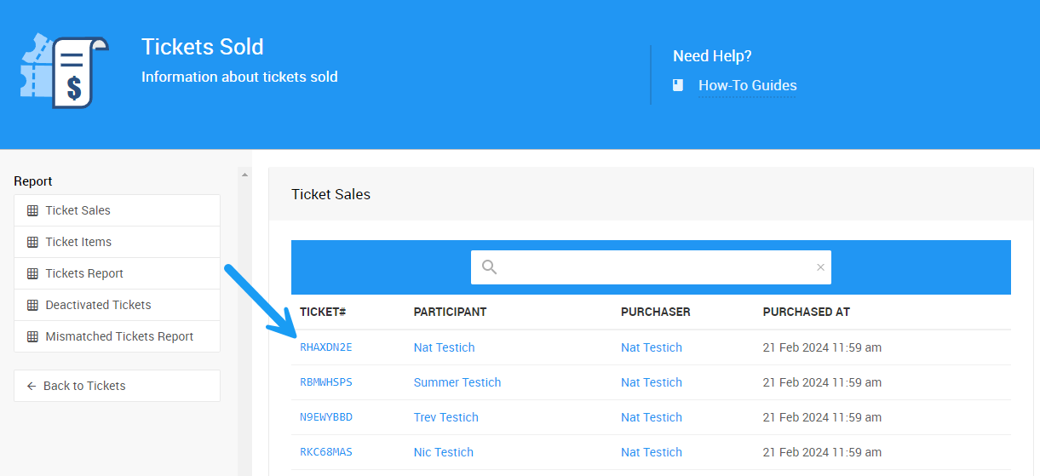This screenshot has height=476, width=1040.
Task: Click the Ticket Items grid icon
Action: [32, 242]
